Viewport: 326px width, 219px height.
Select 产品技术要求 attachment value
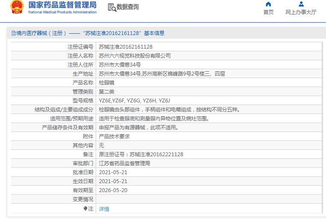[114, 136]
